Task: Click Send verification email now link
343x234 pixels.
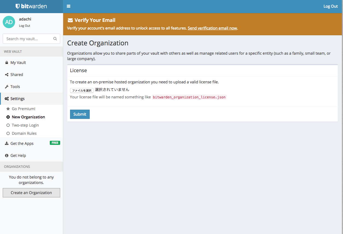Action: (x=212, y=28)
